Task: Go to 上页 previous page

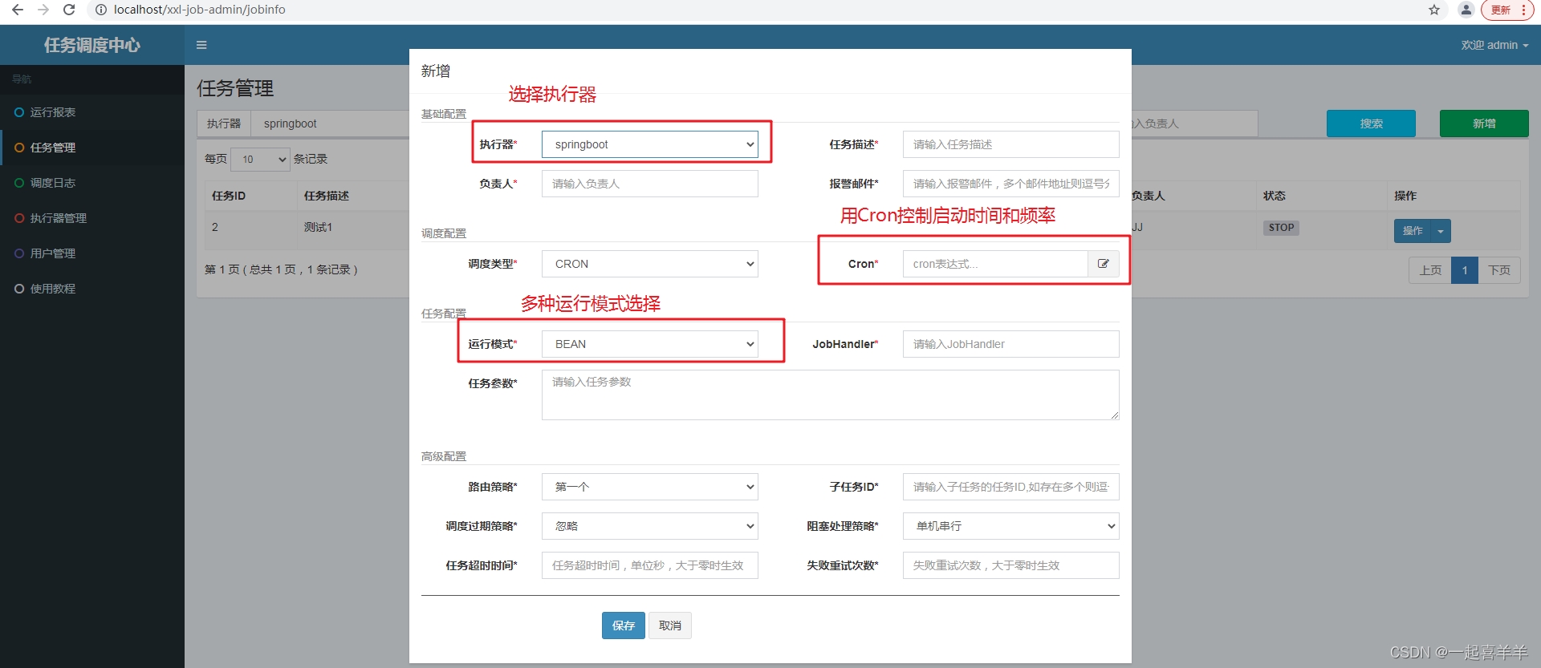Action: coord(1430,270)
